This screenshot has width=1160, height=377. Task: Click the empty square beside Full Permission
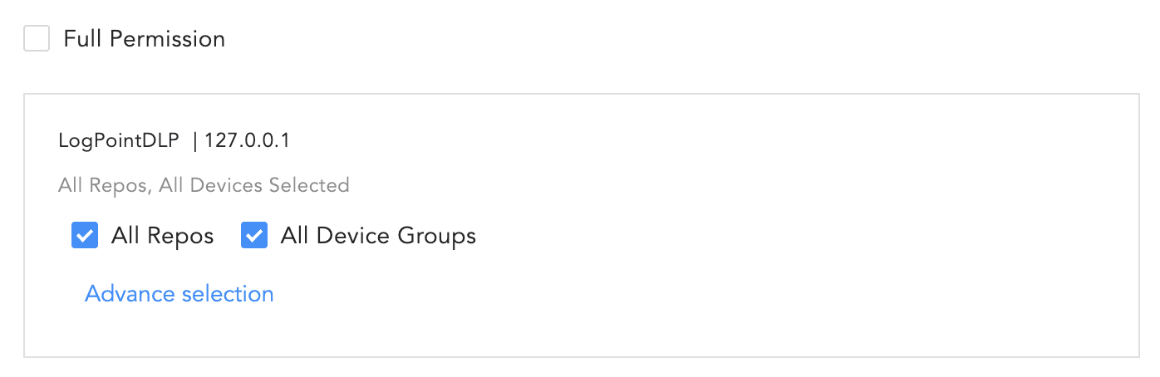(37, 38)
